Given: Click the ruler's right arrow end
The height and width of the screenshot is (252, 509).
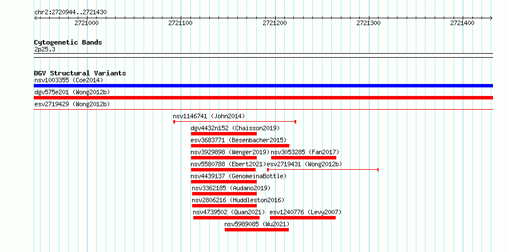Looking at the screenshot, I should (x=491, y=18).
